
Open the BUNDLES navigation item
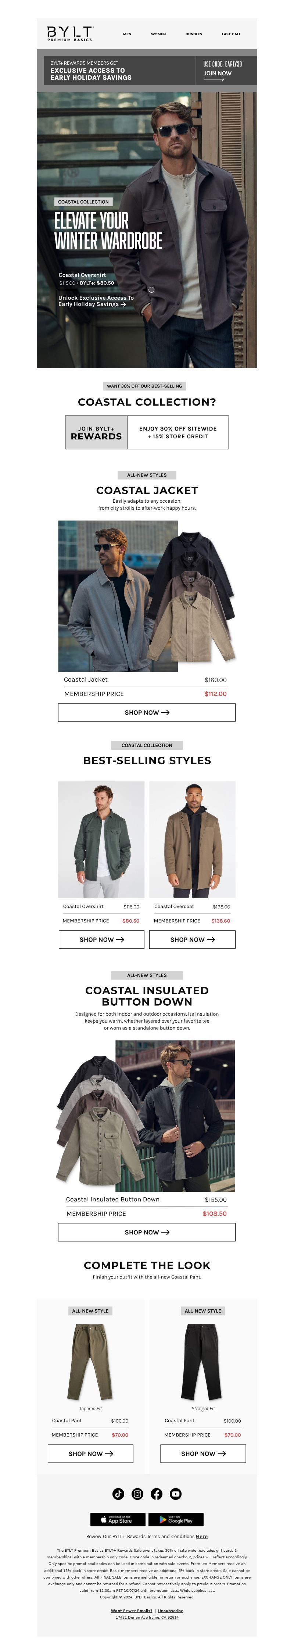click(193, 34)
